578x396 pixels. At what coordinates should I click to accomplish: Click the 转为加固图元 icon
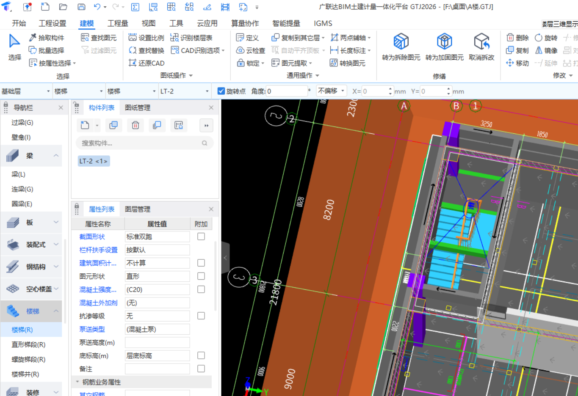(x=444, y=42)
